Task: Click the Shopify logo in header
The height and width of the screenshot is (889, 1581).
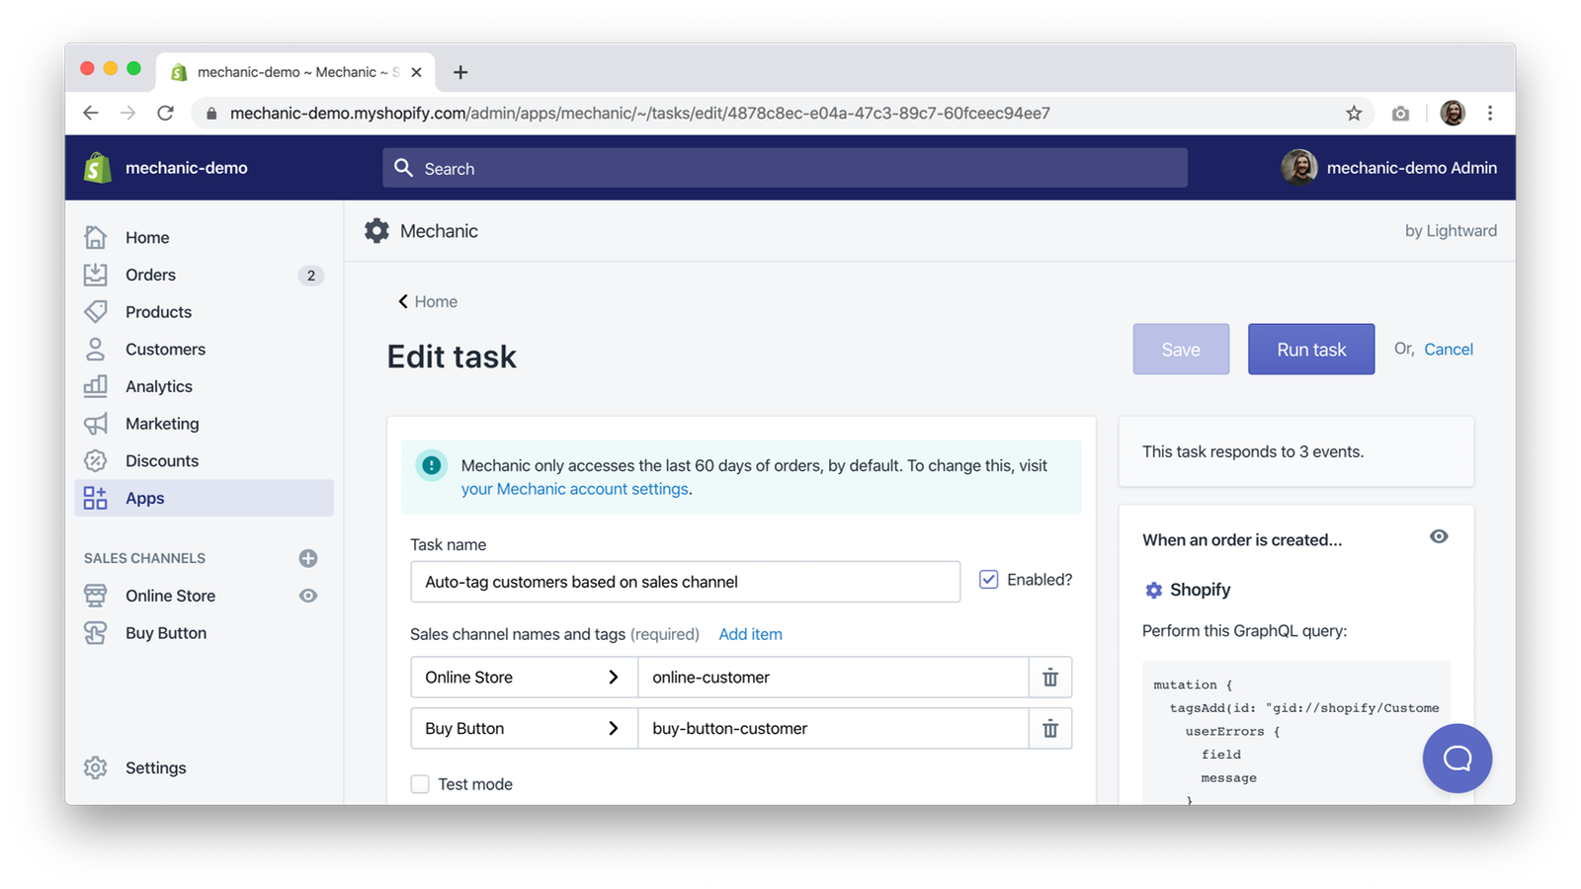Action: pyautogui.click(x=97, y=168)
